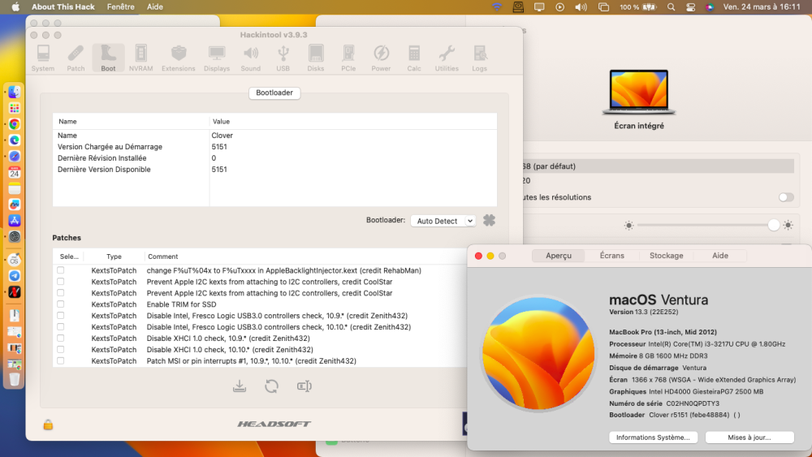Open the Displays section in Hackintool
Image resolution: width=812 pixels, height=457 pixels.
pos(217,58)
